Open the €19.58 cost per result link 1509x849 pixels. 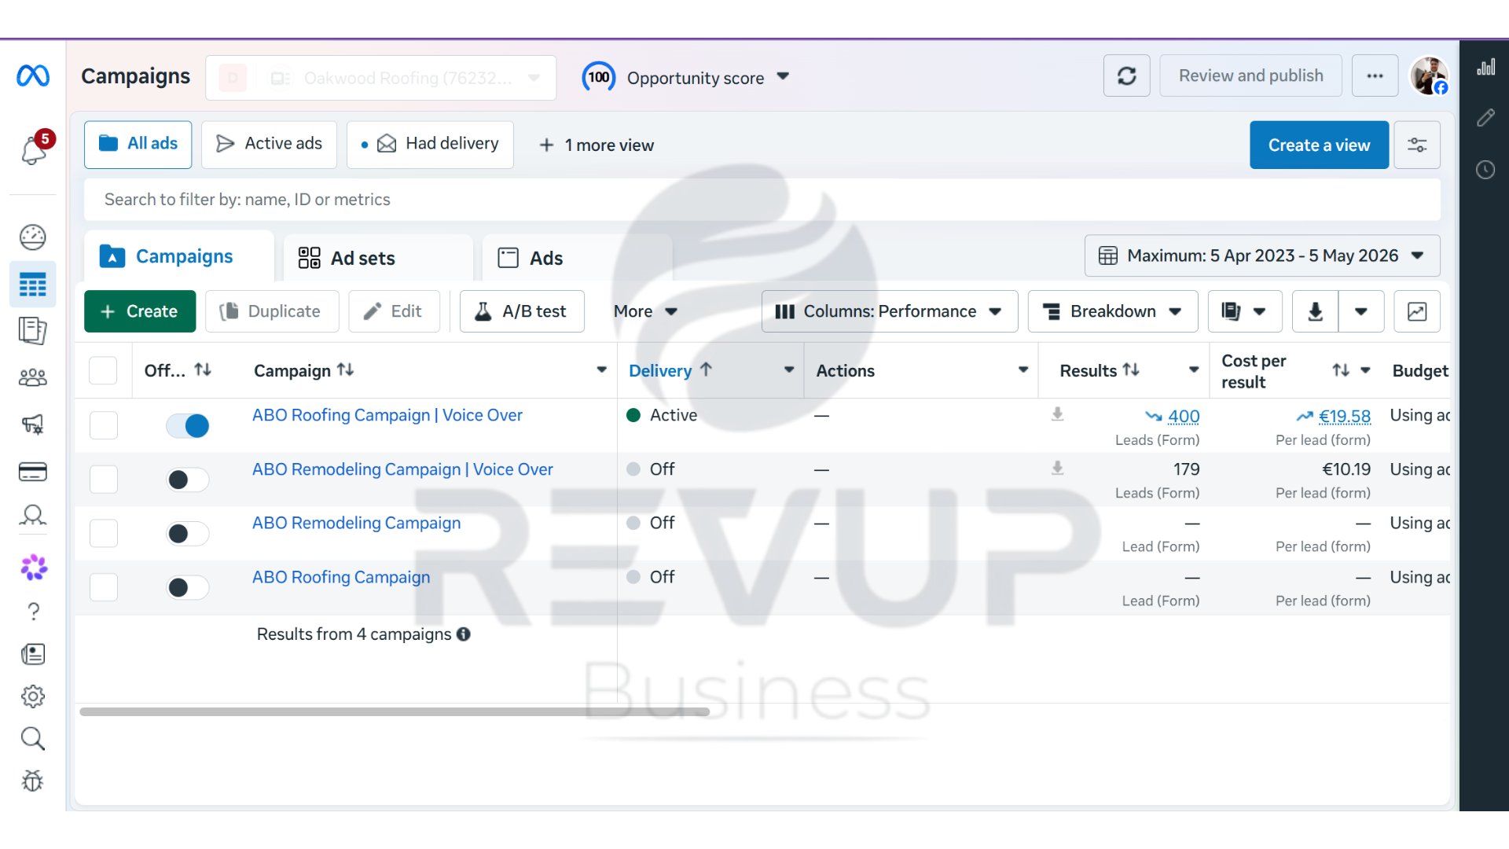1344,417
